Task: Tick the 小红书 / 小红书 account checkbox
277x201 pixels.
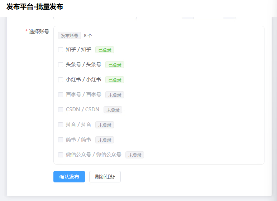Action: click(61, 80)
